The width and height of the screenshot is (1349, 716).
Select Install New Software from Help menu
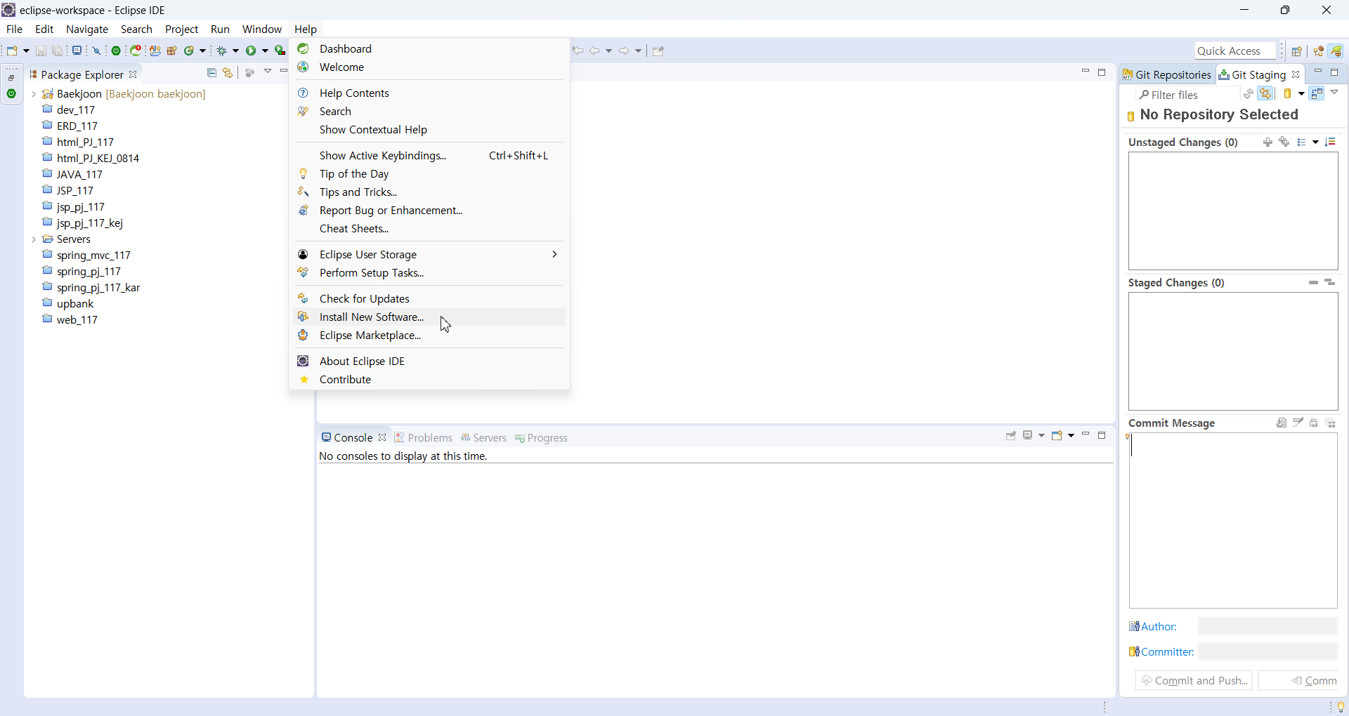pos(429,317)
